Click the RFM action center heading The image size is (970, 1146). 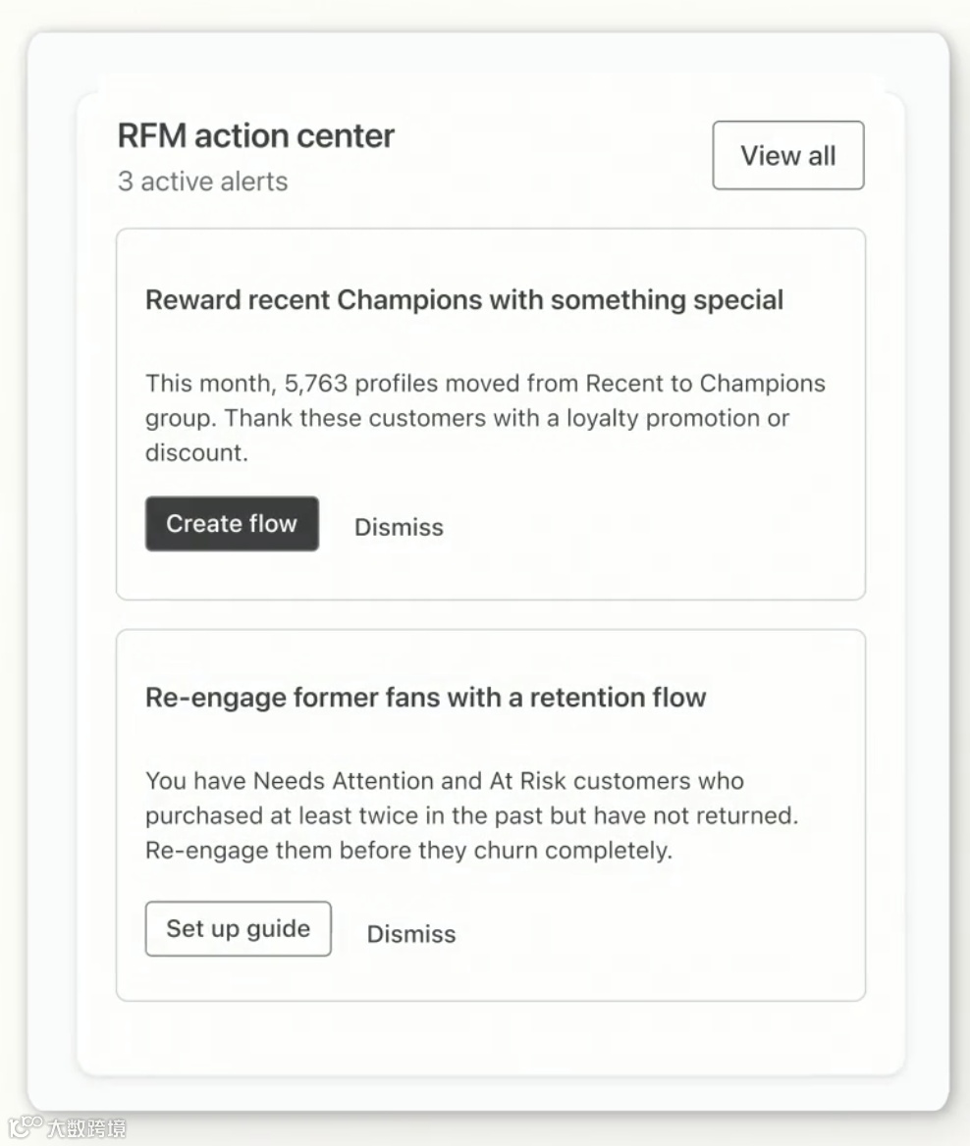(256, 135)
